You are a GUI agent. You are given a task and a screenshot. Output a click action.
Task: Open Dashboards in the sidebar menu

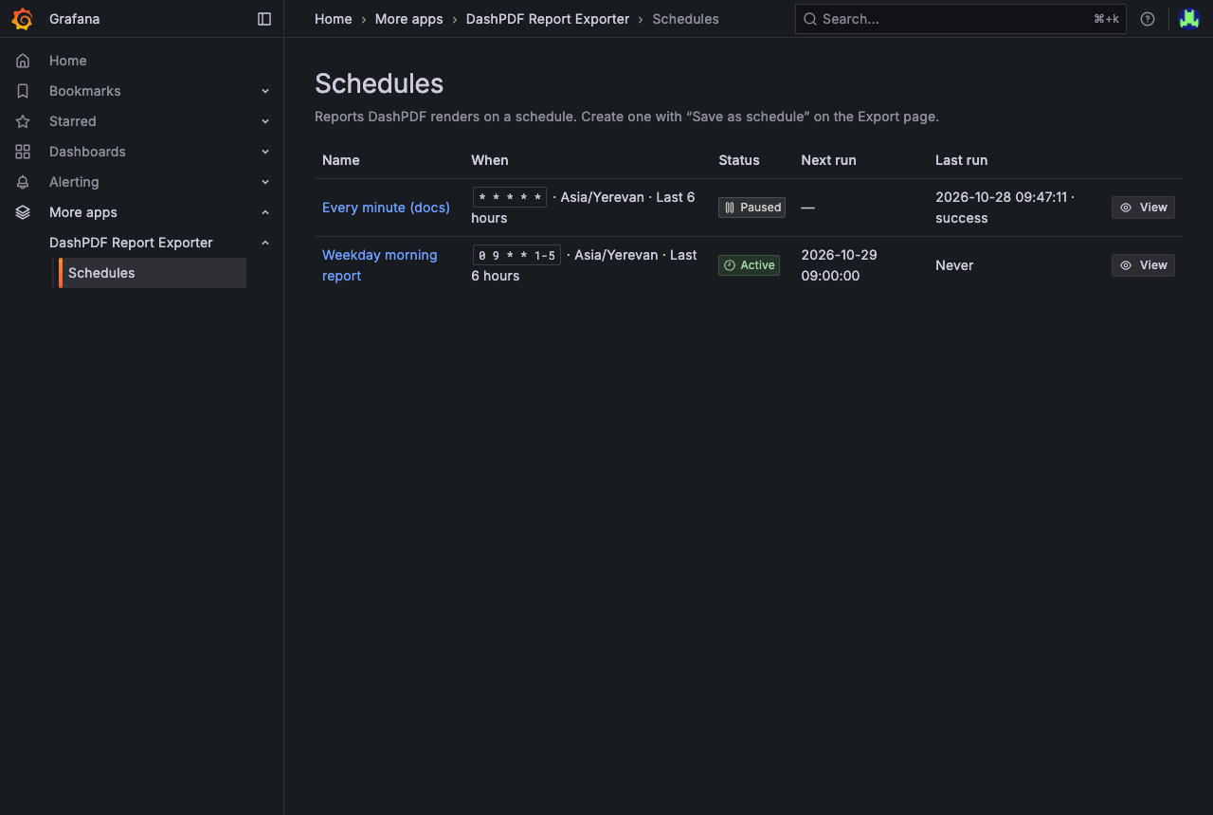click(87, 152)
